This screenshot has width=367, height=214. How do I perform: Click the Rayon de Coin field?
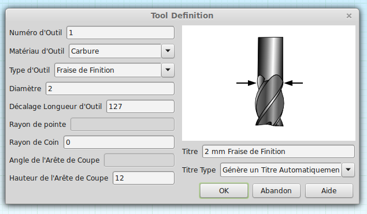(119, 142)
